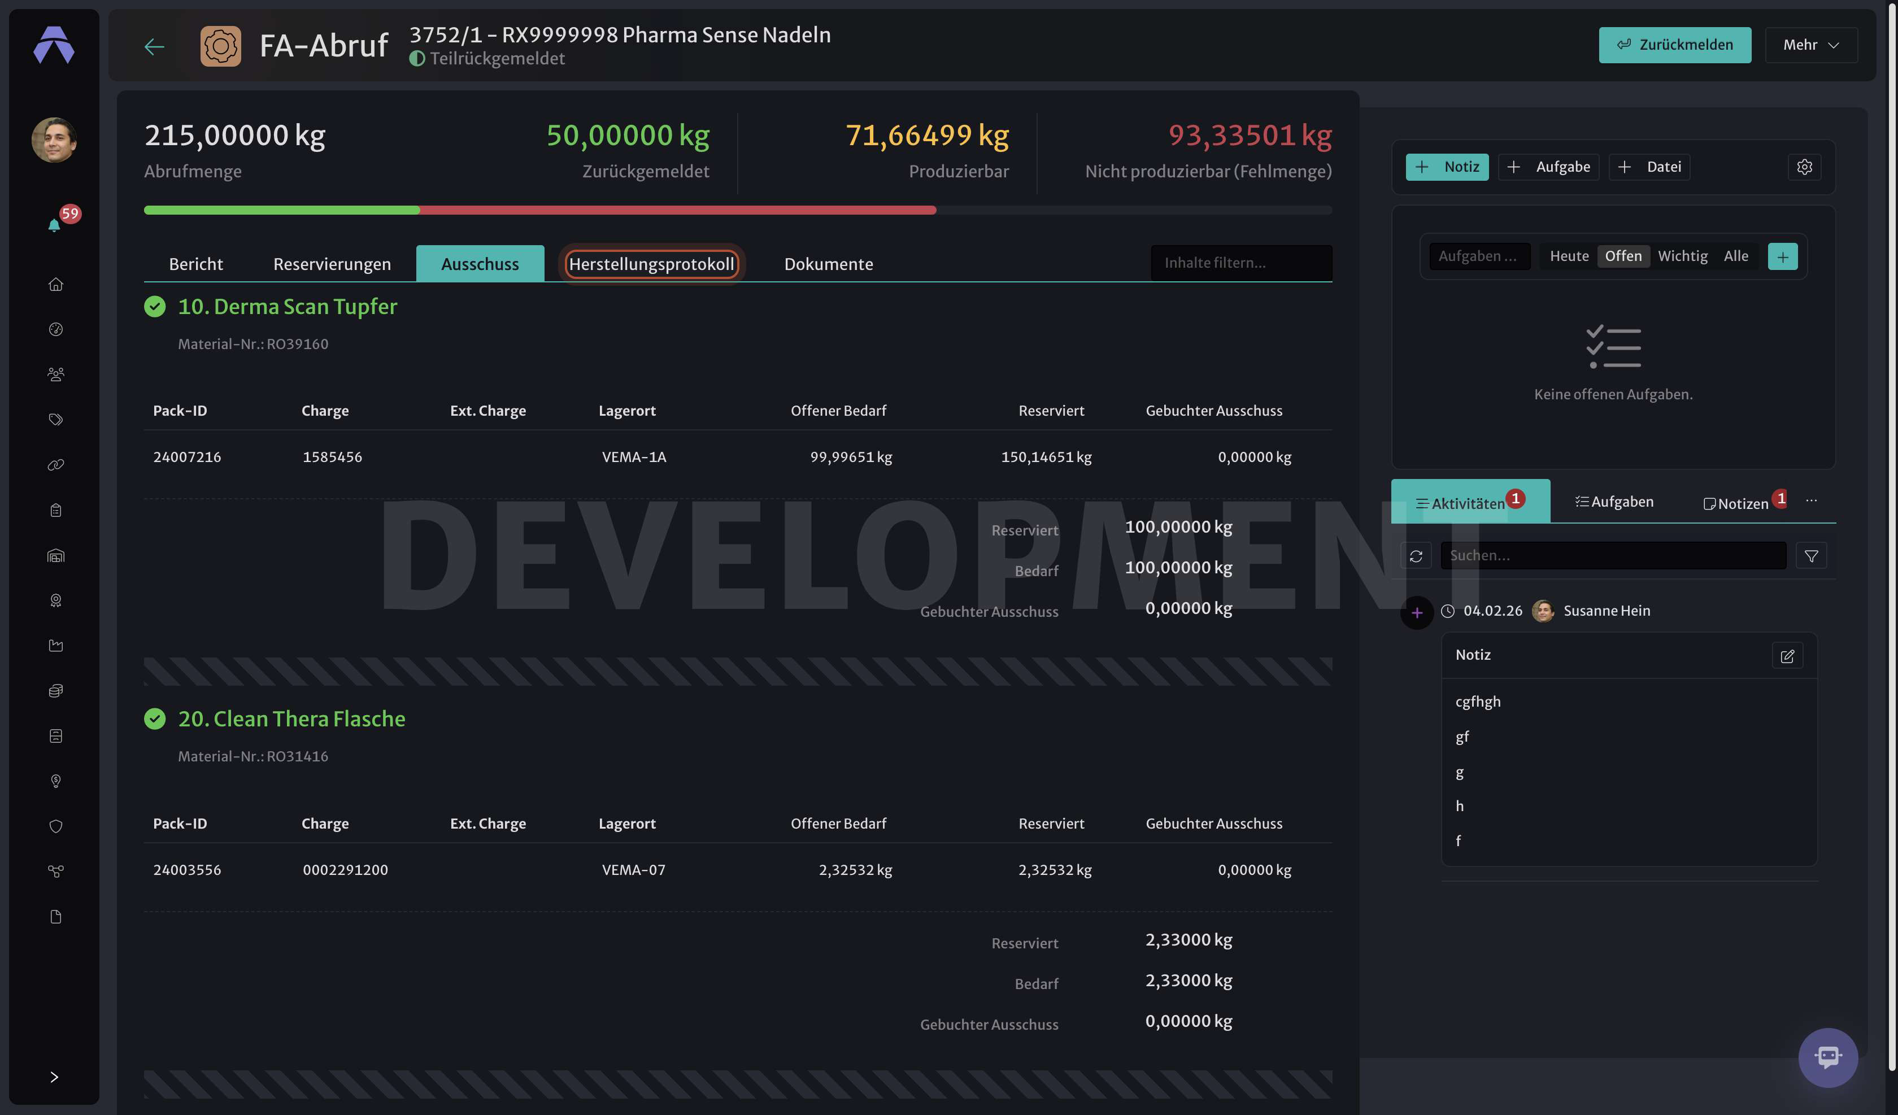
Task: Open the warehouse icon in sidebar
Action: 56,555
